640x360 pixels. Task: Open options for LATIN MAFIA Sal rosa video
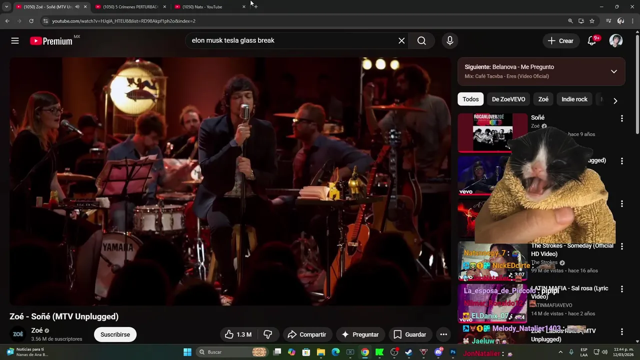[x=622, y=289]
